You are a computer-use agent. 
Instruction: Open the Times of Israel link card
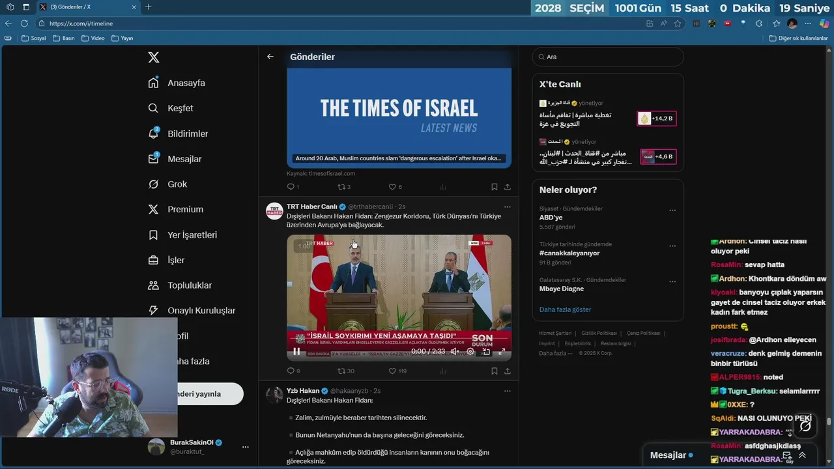click(x=399, y=117)
